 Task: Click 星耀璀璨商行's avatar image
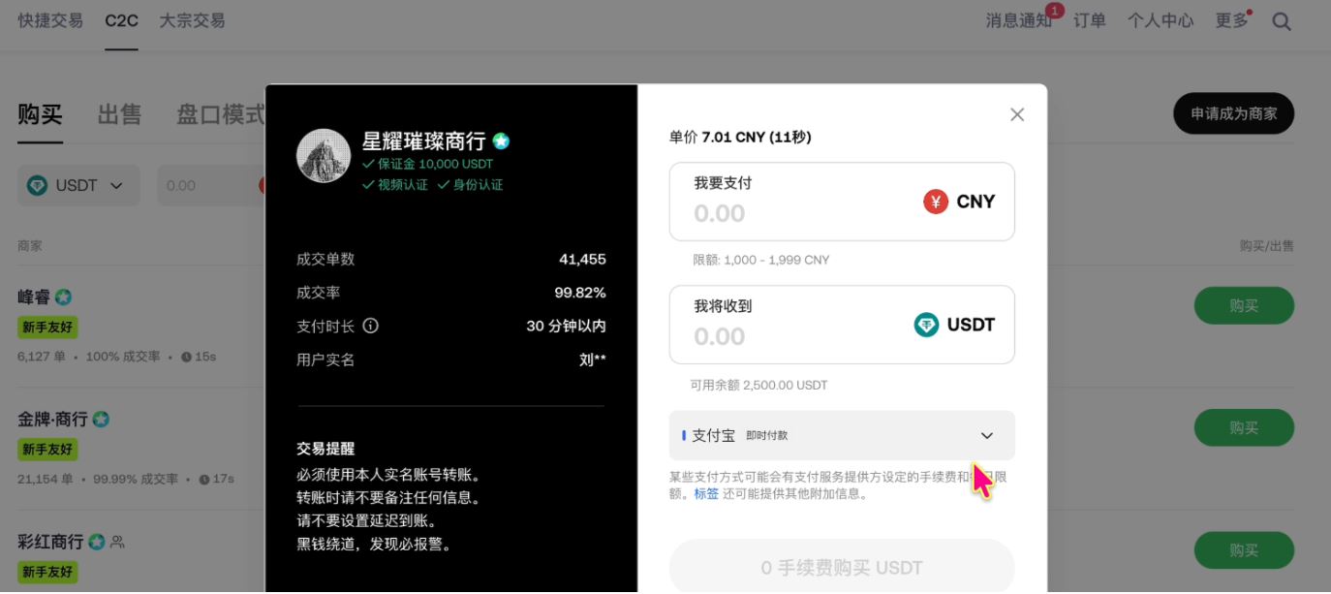tap(323, 154)
